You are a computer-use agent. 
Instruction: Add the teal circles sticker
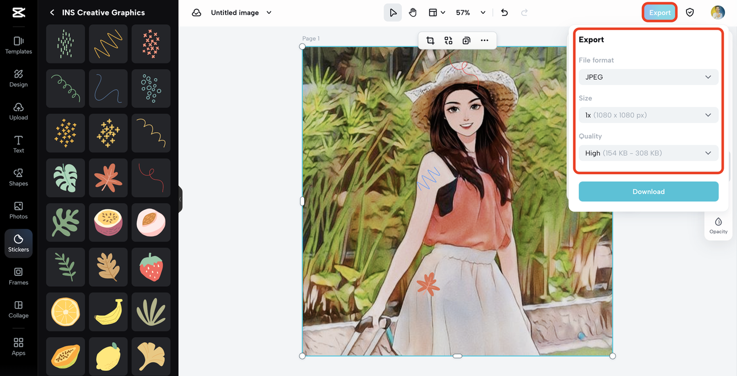151,89
